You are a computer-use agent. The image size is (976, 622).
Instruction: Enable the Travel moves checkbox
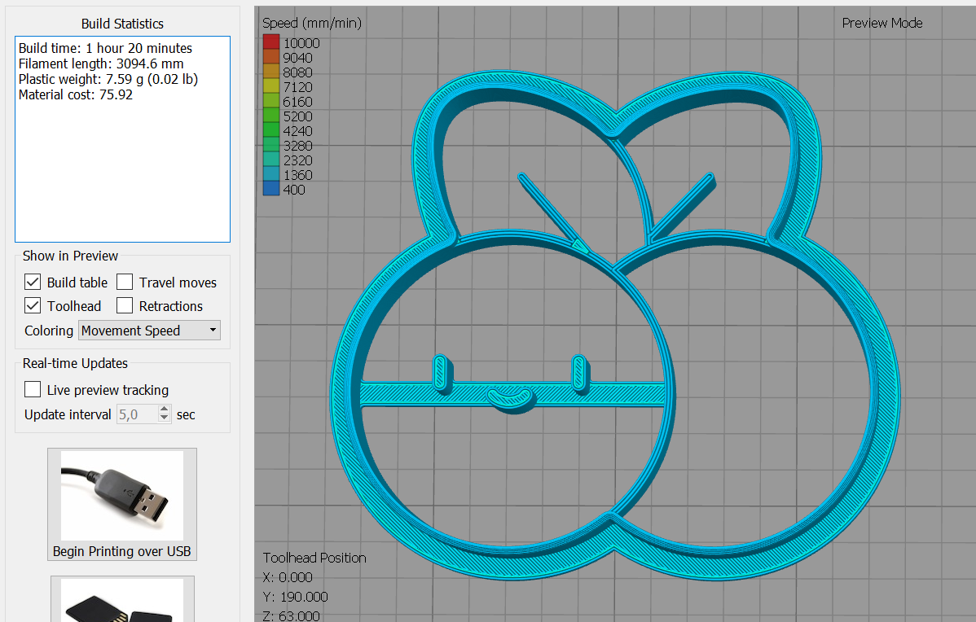(x=125, y=283)
